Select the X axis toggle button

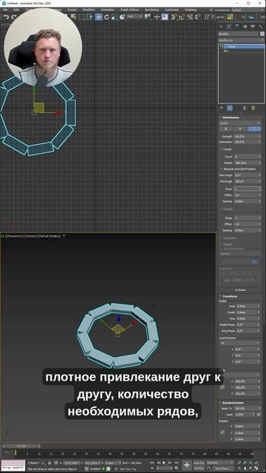coord(225,129)
